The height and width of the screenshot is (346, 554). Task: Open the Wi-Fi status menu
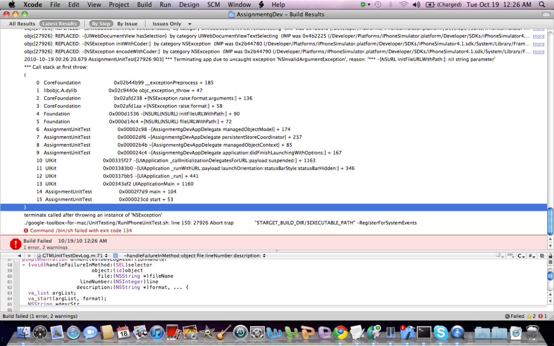tap(404, 5)
